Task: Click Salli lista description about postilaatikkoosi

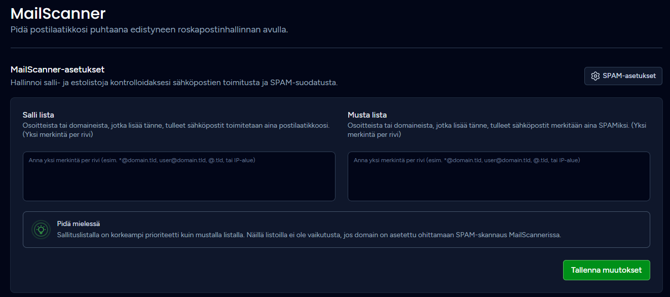Action: click(176, 130)
